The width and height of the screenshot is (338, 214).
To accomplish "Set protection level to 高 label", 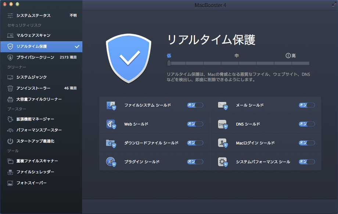I will [x=294, y=56].
